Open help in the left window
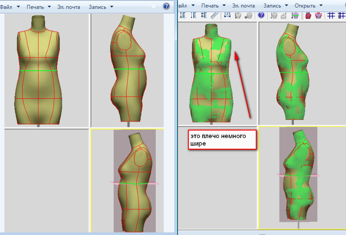 tap(166, 6)
